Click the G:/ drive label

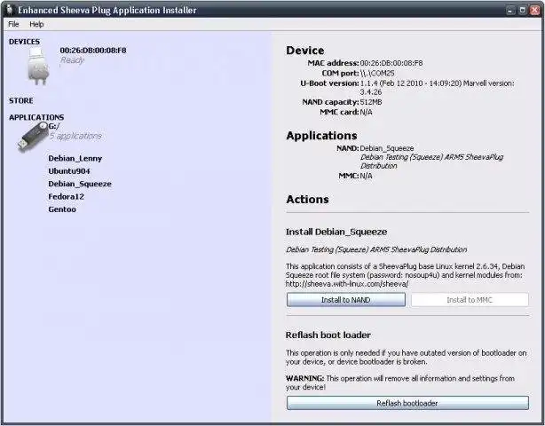click(x=54, y=126)
